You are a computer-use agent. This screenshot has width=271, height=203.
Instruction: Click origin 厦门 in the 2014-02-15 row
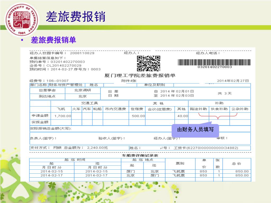tap(131, 171)
